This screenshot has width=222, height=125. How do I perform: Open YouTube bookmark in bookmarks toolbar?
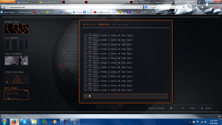click(x=39, y=12)
